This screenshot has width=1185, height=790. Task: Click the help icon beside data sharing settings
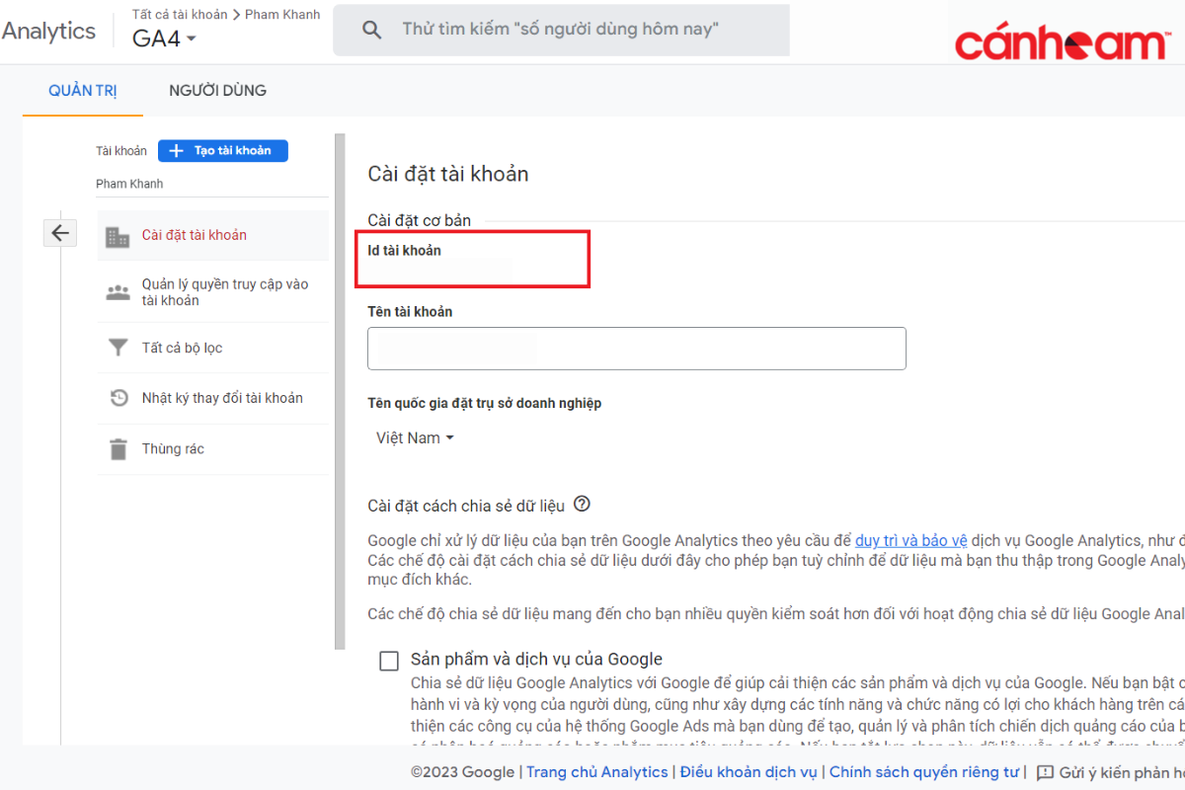click(x=582, y=505)
